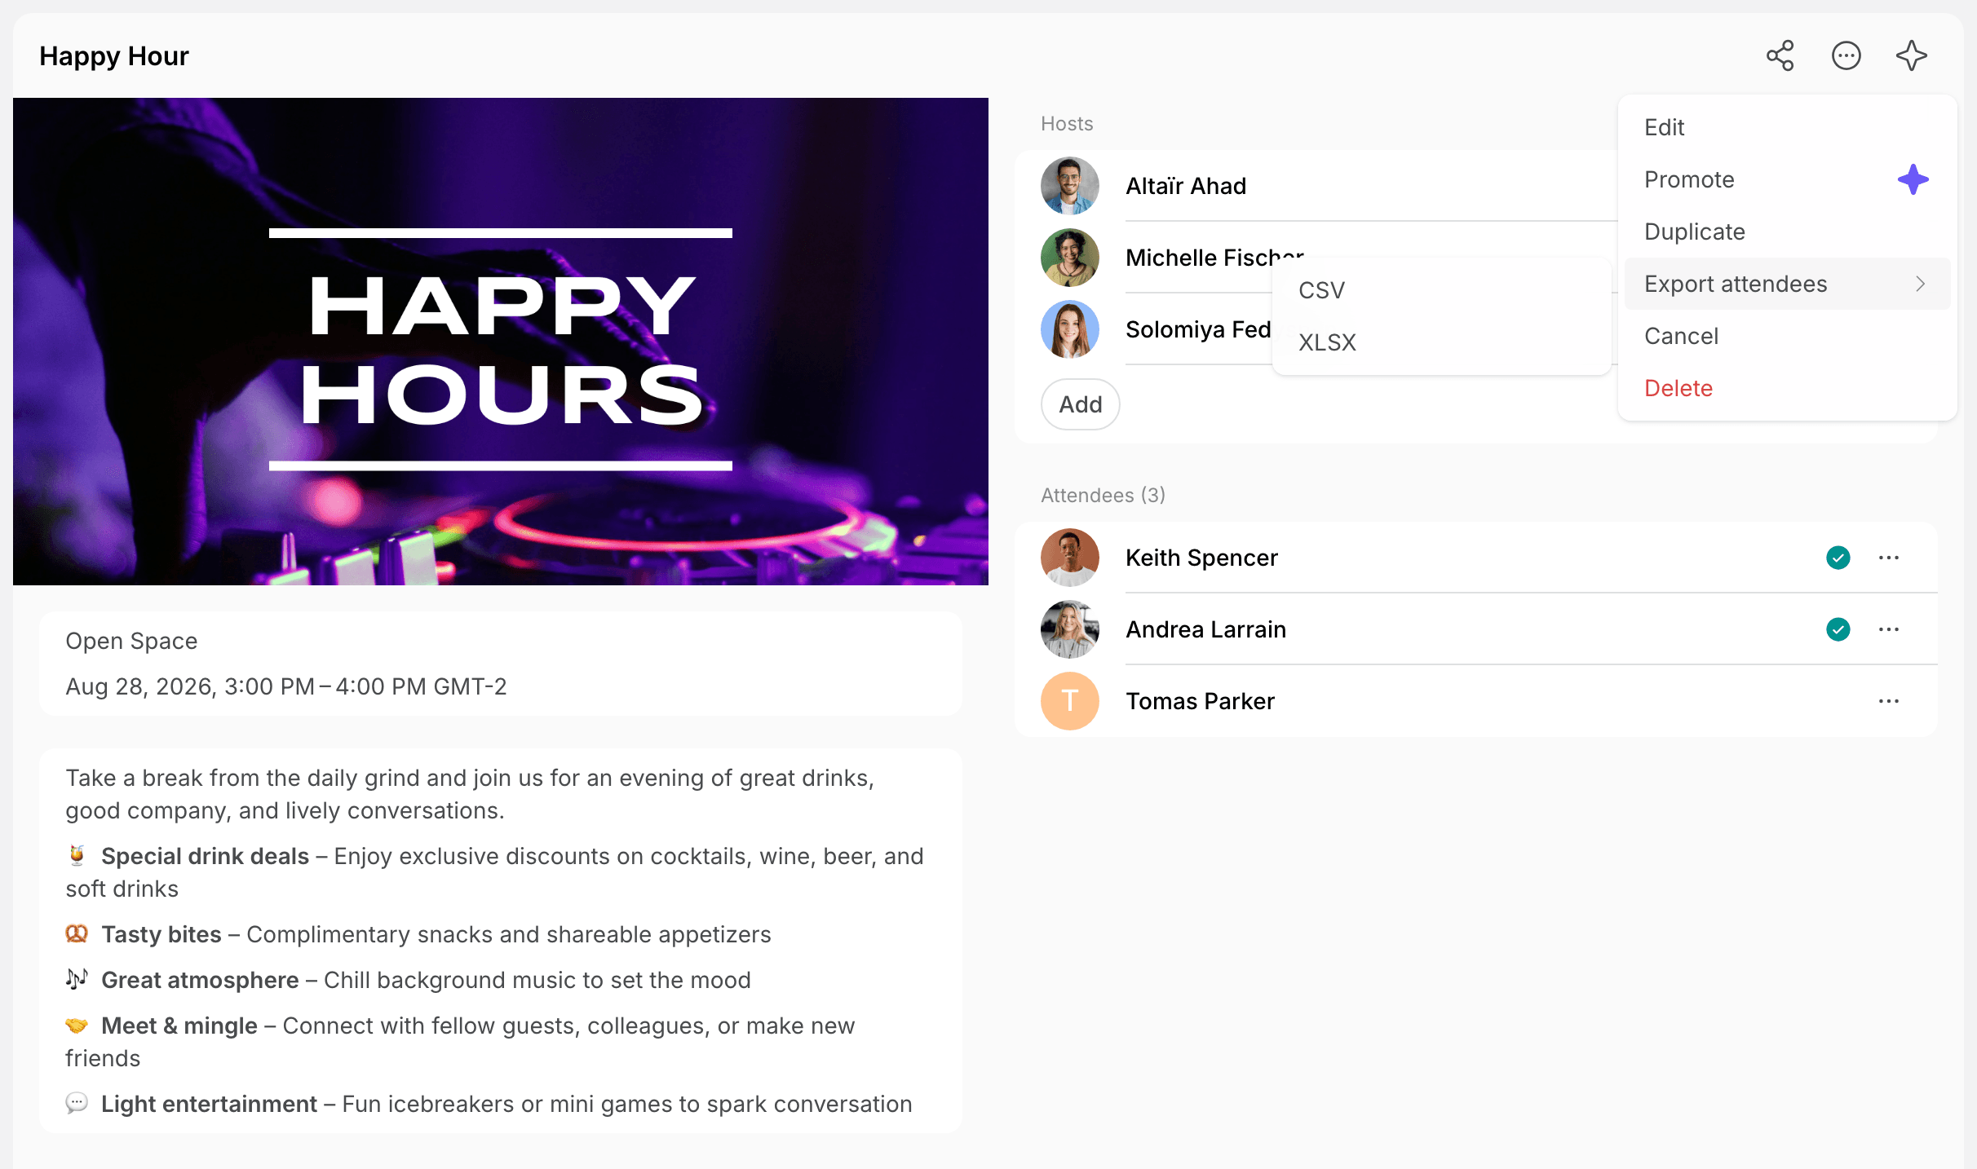The image size is (1977, 1169).
Task: Choose Promote in the menu
Action: point(1788,179)
